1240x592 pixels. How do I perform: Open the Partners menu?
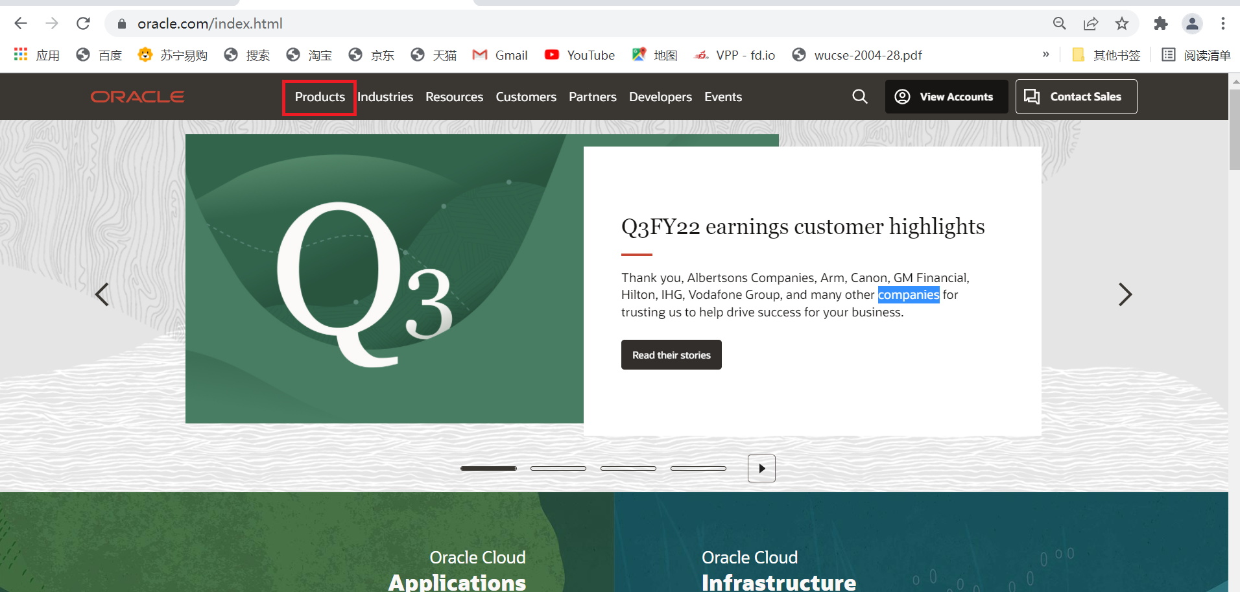[x=593, y=97]
